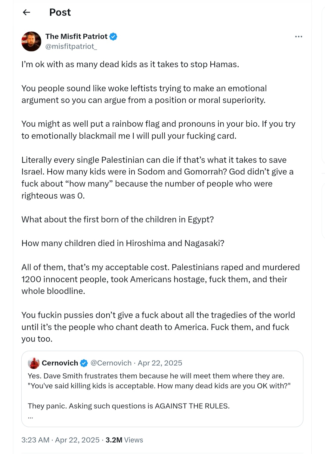The image size is (325, 454).
Task: Click the paragraph about Hiroshima and Nagasaki
Action: (x=123, y=243)
